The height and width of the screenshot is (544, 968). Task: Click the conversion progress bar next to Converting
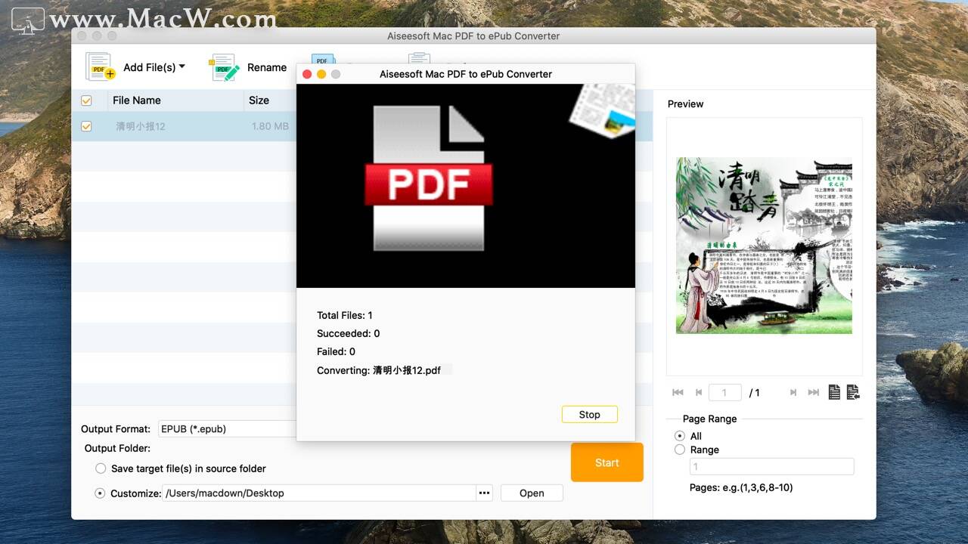click(x=446, y=370)
